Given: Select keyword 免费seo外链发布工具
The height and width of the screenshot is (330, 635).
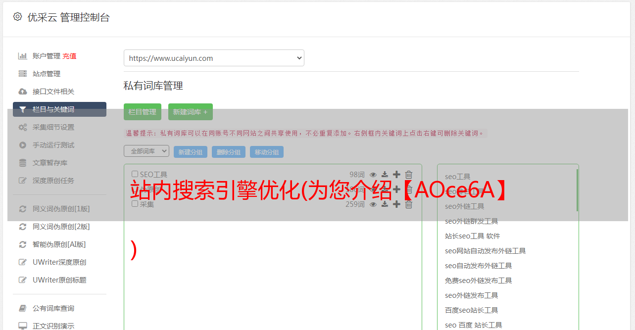Looking at the screenshot, I should tap(479, 281).
